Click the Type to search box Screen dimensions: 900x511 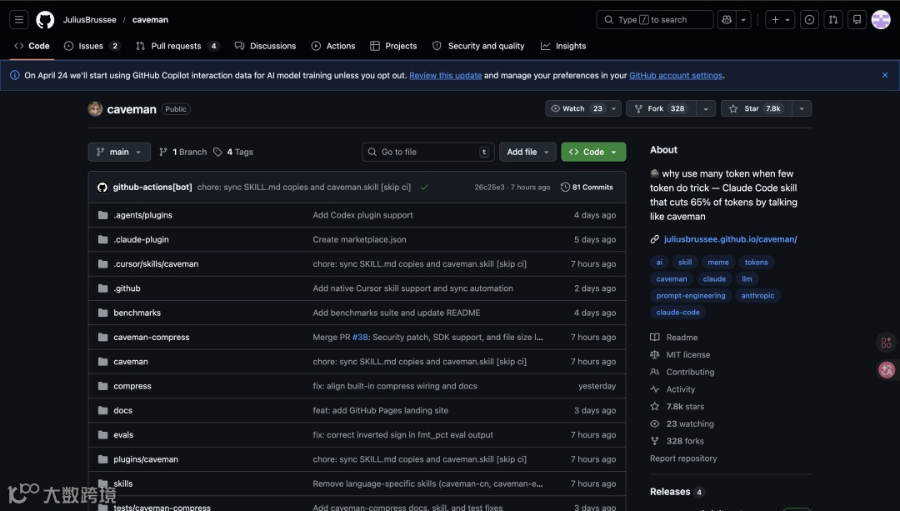point(655,19)
